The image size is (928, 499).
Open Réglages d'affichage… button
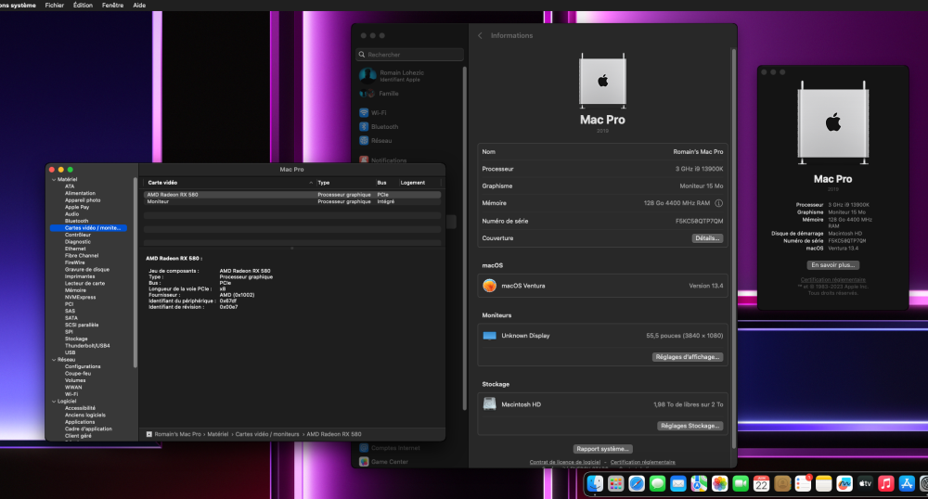(687, 357)
